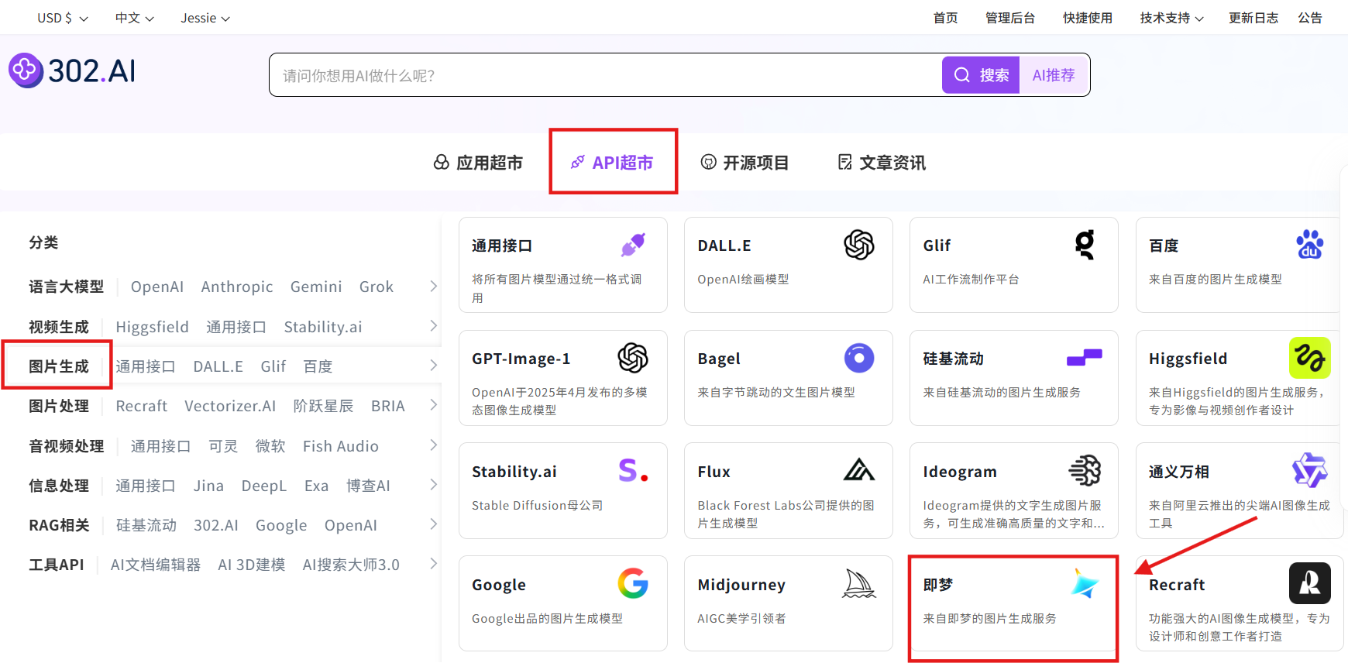1348x663 pixels.
Task: Click Grok under 语言大模型
Action: pos(377,287)
